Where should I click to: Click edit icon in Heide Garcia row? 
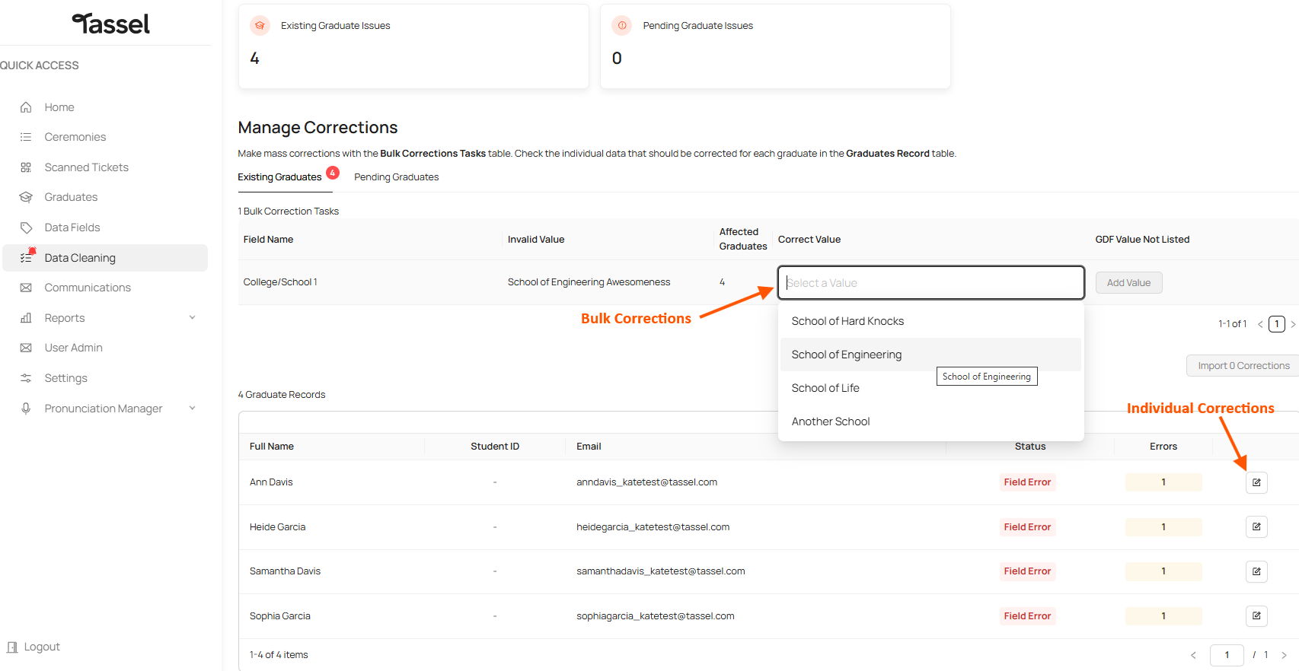coord(1256,526)
